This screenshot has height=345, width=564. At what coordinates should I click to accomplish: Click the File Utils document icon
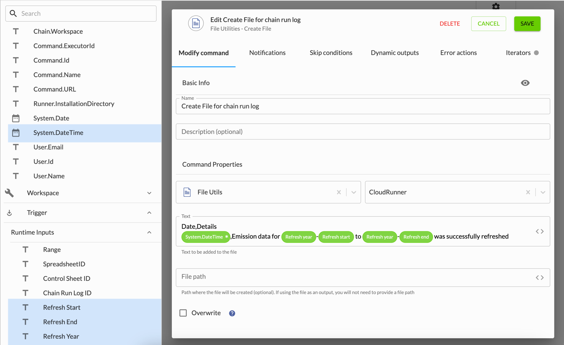pyautogui.click(x=187, y=192)
